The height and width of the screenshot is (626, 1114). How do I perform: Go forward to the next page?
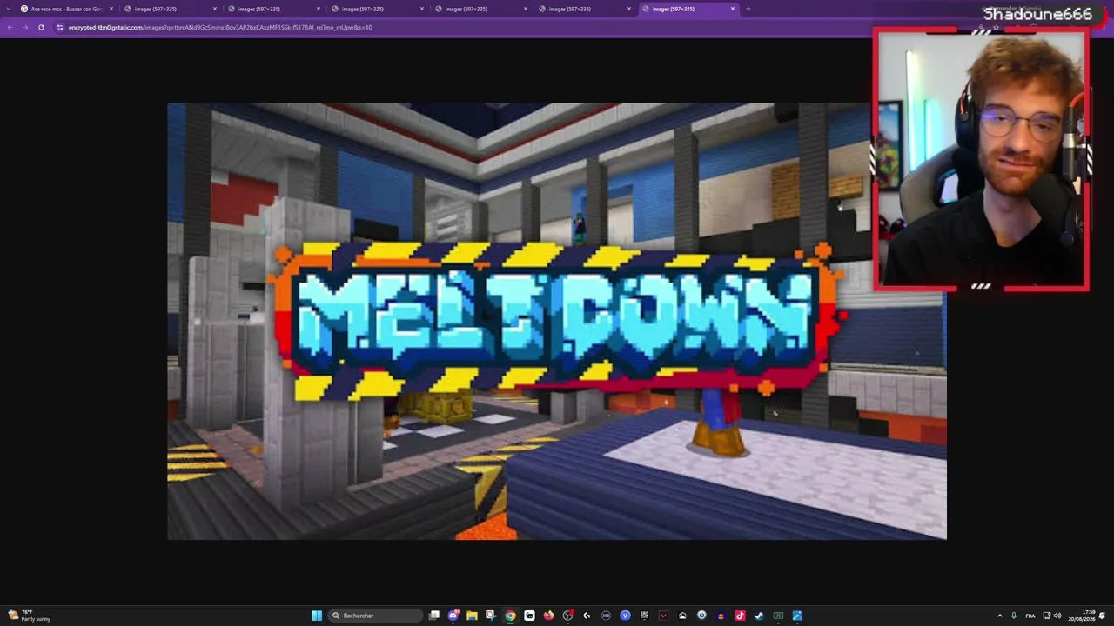coord(25,27)
